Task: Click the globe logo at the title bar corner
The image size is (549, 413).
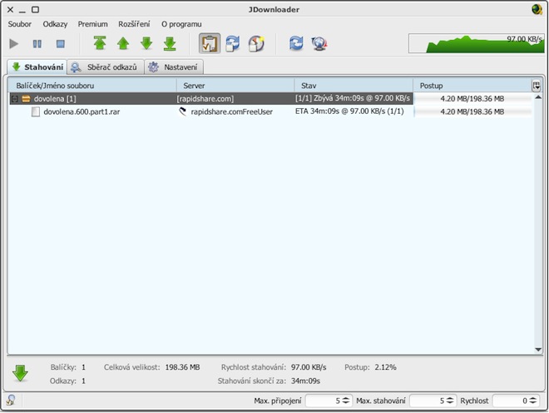Action: click(537, 9)
